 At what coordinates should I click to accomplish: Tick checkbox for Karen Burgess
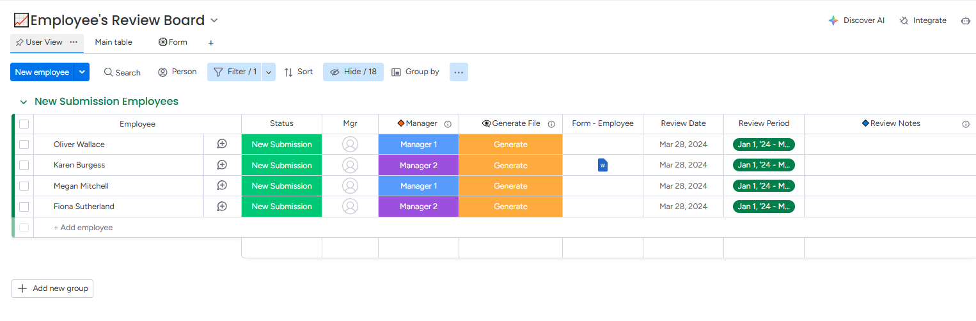coord(24,165)
